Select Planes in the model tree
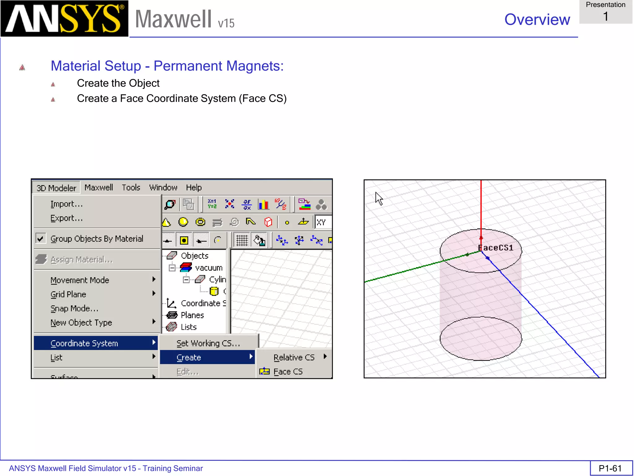This screenshot has height=476, width=634. click(x=192, y=315)
